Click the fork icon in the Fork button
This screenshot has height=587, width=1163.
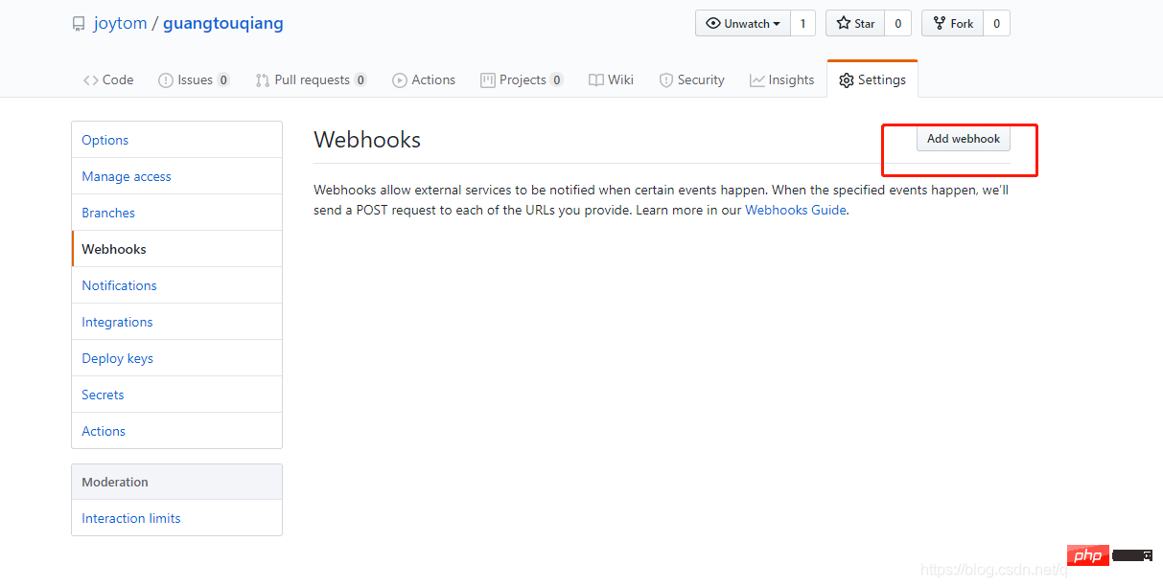point(940,24)
